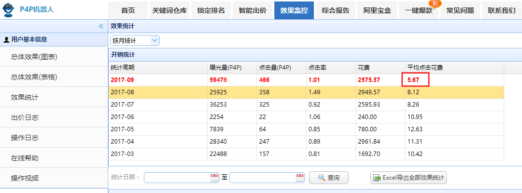Click the 效果统计 panel title
This screenshot has height=193, width=522.
pyautogui.click(x=123, y=26)
